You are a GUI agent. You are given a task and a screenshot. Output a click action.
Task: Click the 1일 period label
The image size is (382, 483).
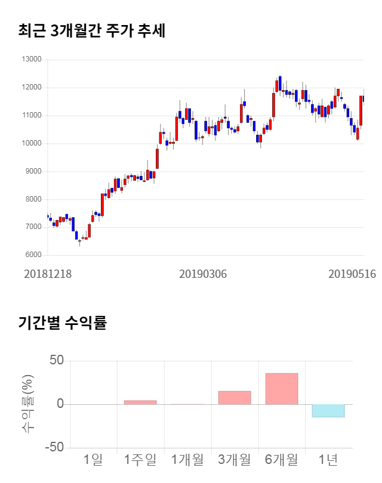point(93,460)
